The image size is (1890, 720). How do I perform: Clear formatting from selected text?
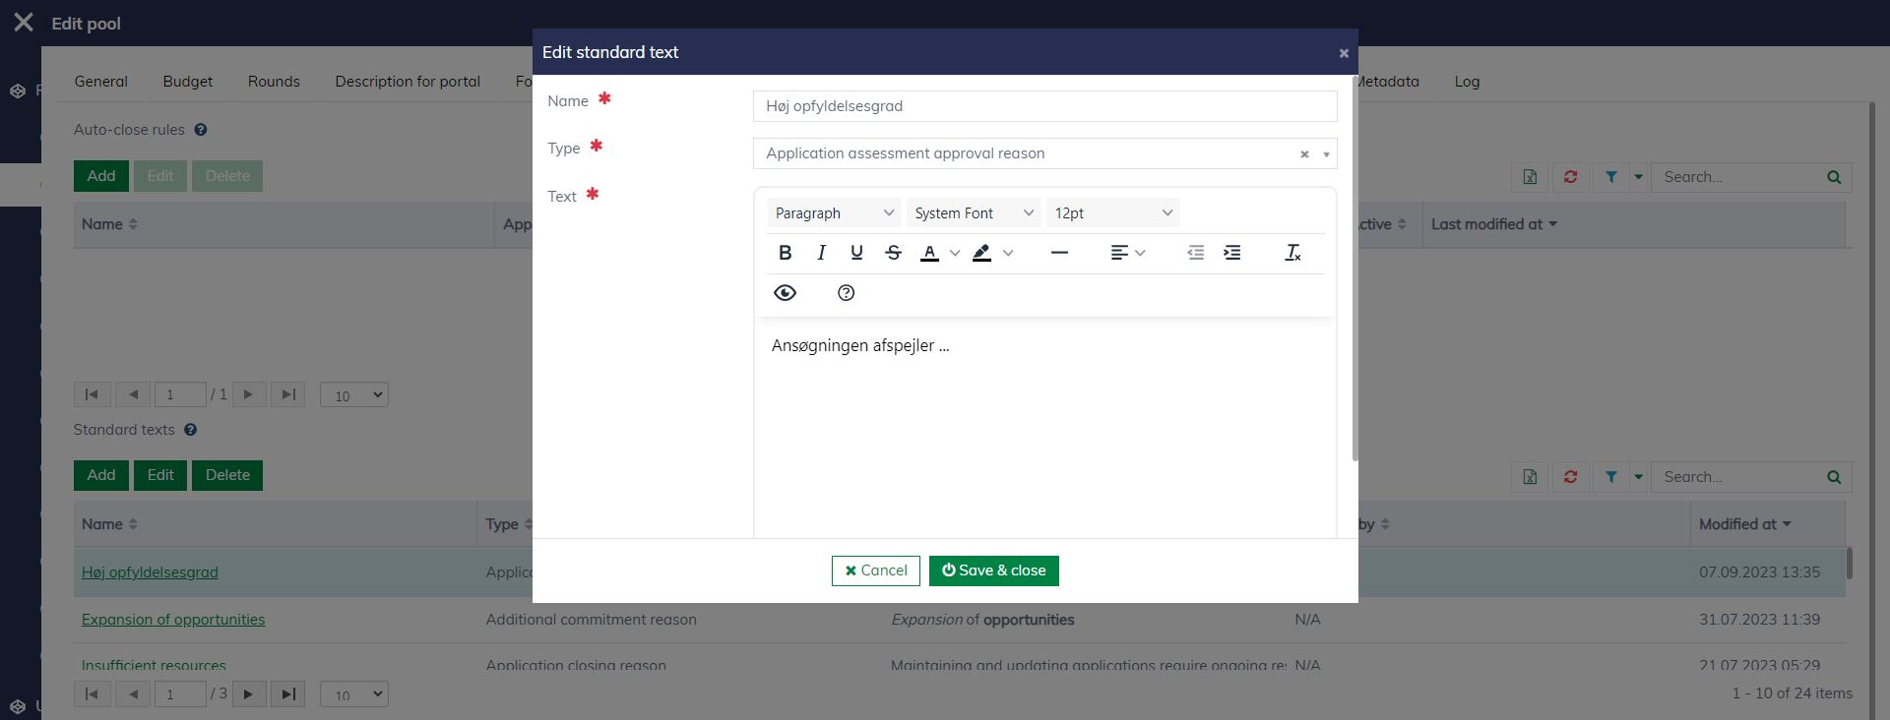click(1292, 253)
